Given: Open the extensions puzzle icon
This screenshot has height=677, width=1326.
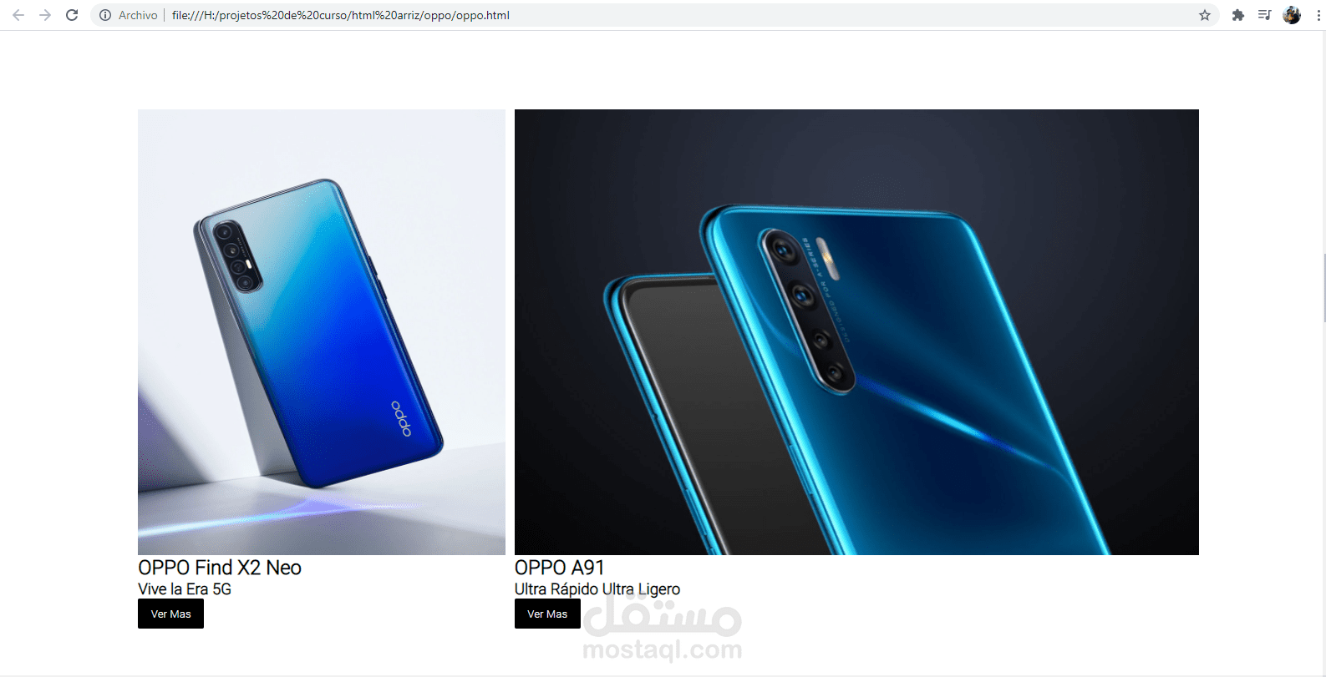Looking at the screenshot, I should [x=1238, y=15].
